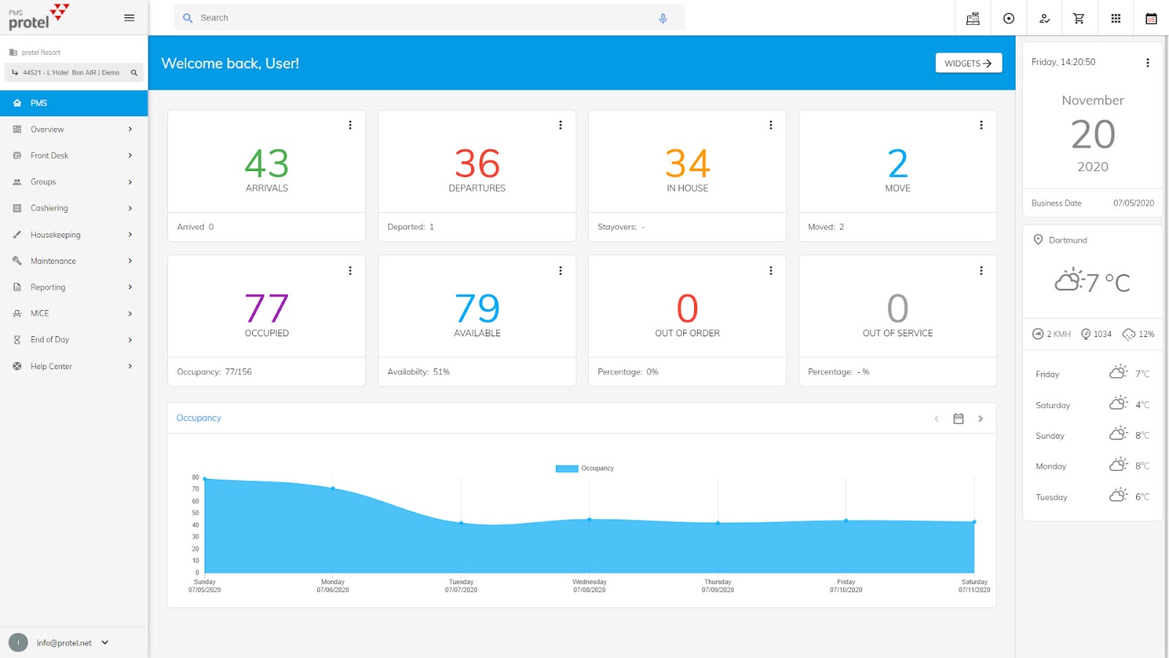
Task: Open the info@protel.net account dropdown
Action: click(x=105, y=643)
